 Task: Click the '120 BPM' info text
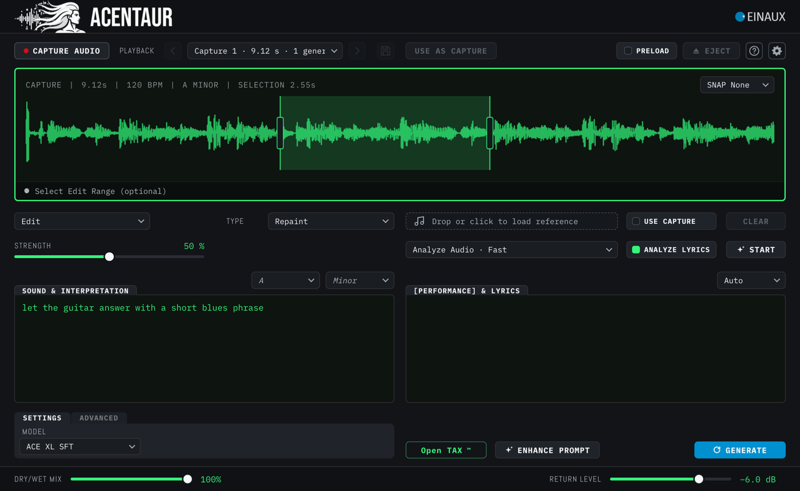click(145, 85)
